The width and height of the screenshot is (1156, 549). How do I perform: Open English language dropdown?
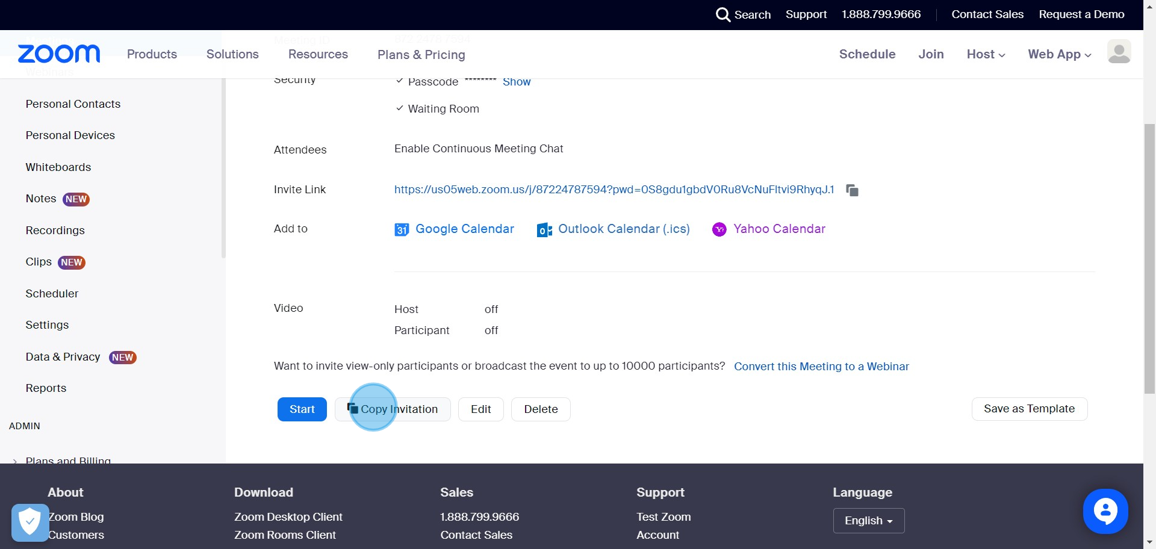tap(869, 521)
